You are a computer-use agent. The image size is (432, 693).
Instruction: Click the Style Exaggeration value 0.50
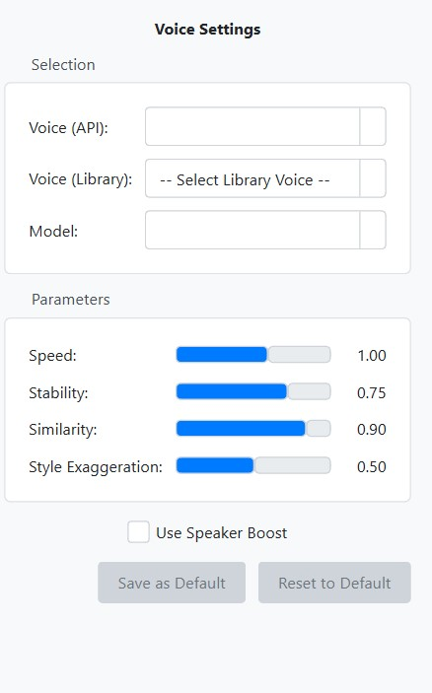pos(372,466)
